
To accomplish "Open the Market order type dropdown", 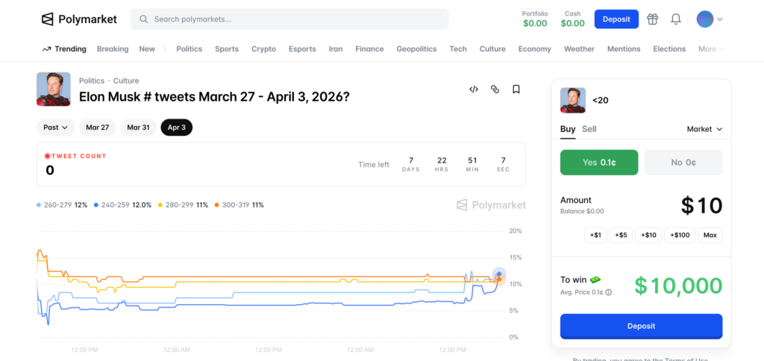I will [x=704, y=129].
